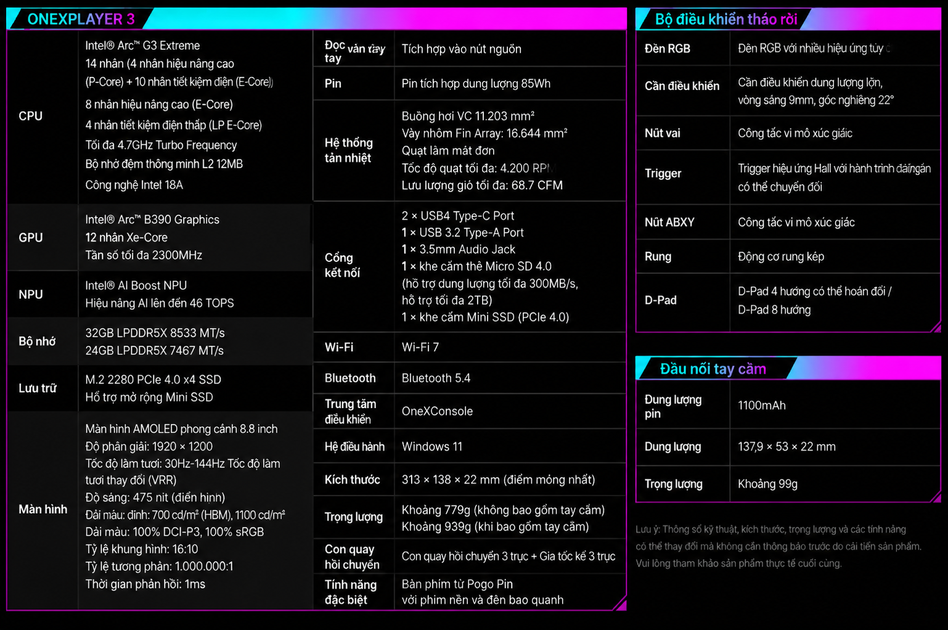Click the Màn hình row label
This screenshot has height=630, width=948.
tap(43, 509)
